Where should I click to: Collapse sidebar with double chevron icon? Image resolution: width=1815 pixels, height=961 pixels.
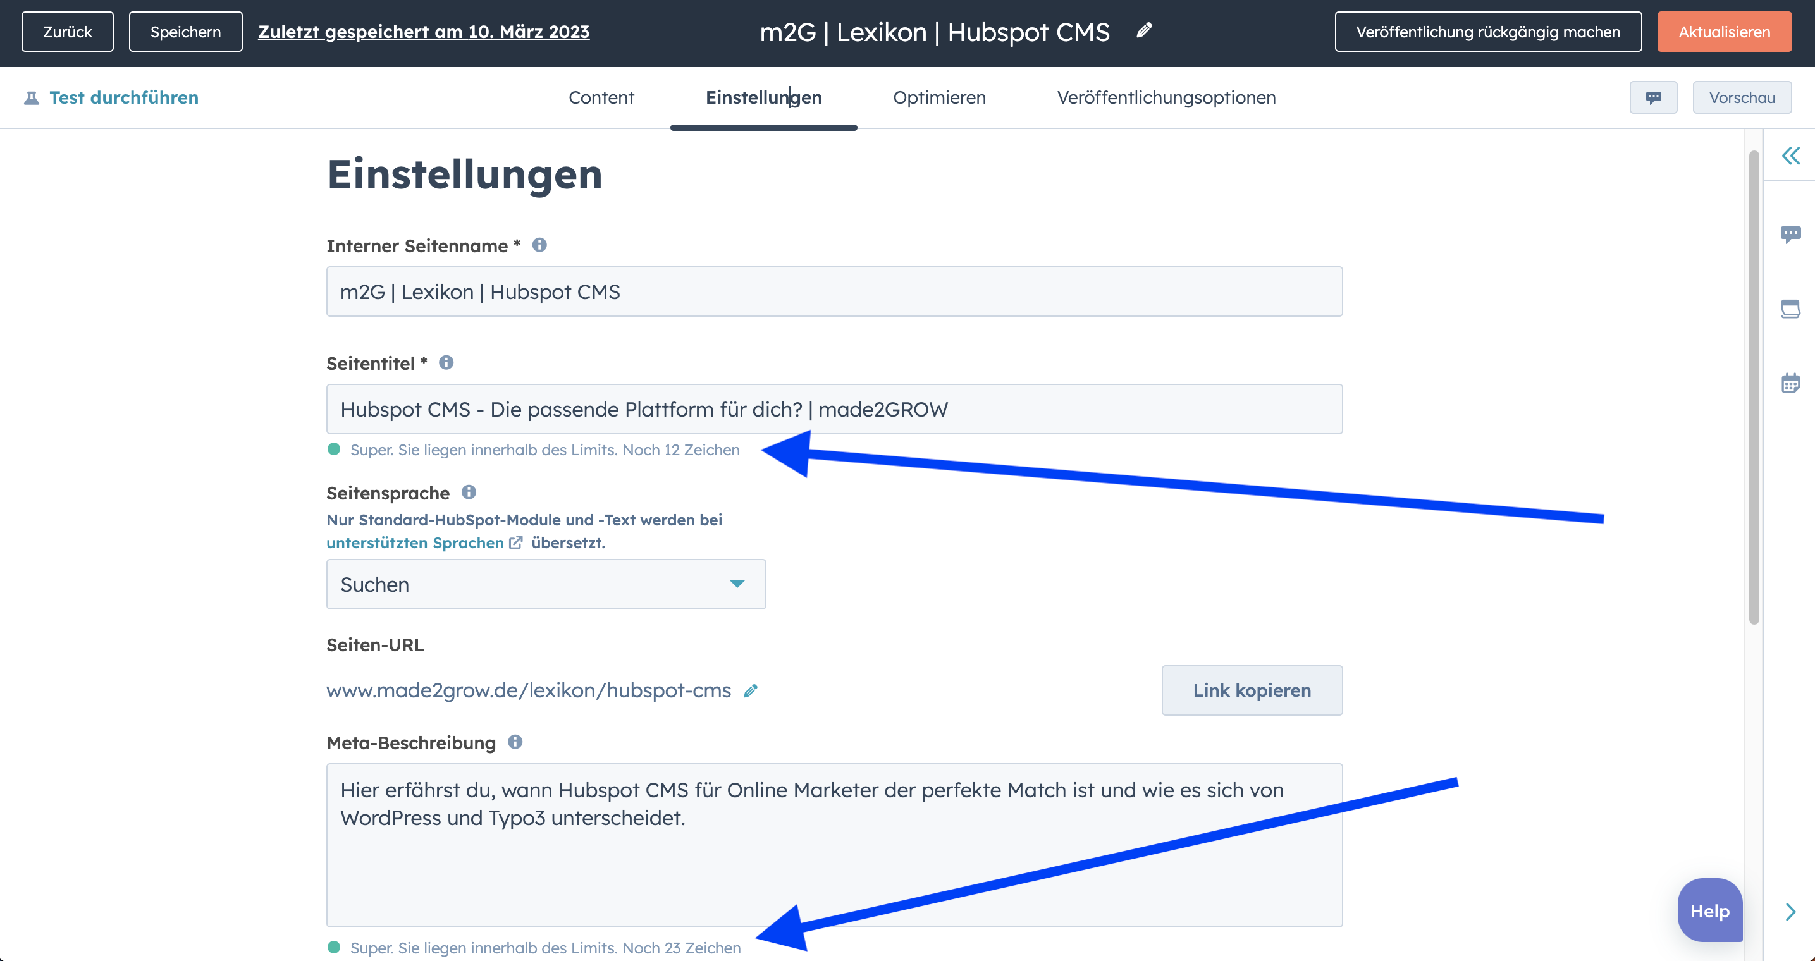coord(1790,156)
